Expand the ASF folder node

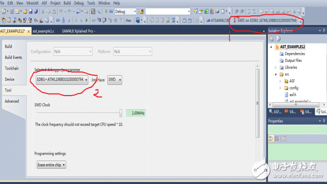tap(281, 81)
